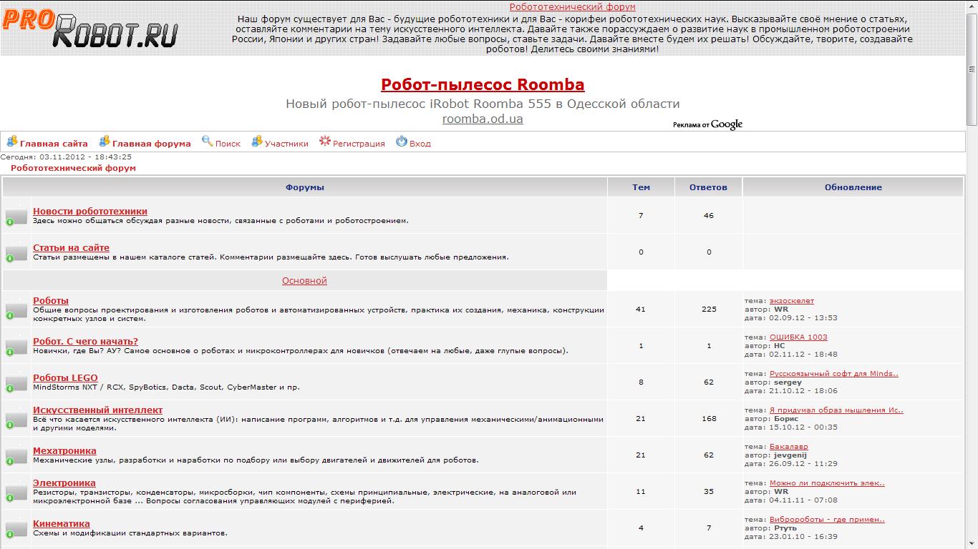978x549 pixels.
Task: Open Робототехнический форум header link
Action: [x=572, y=7]
